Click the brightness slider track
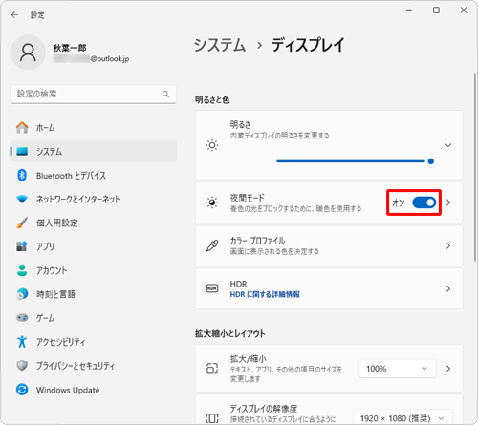This screenshot has width=478, height=425. [351, 161]
